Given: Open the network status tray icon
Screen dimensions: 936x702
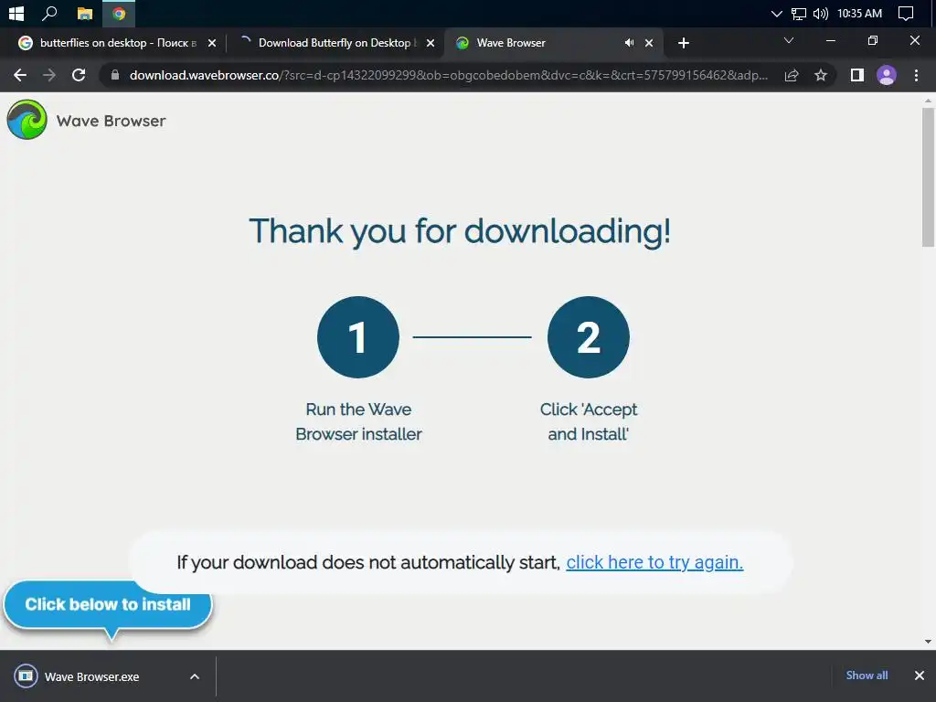Looking at the screenshot, I should coord(798,13).
